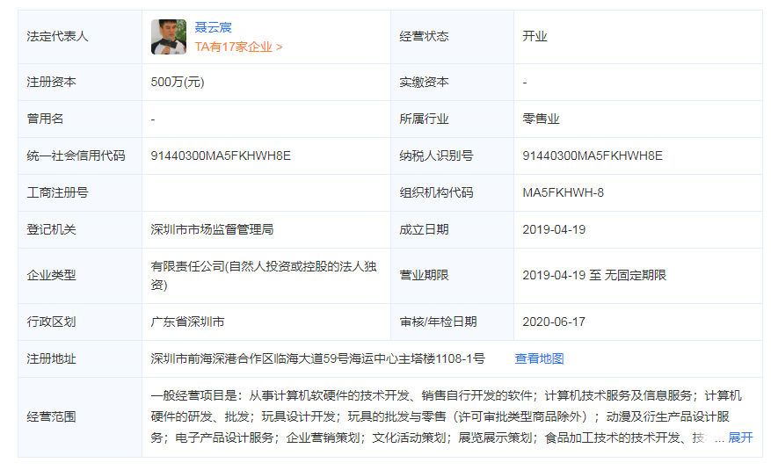Screen dimensions: 771x470
Task: Open the "TA有17家企业" companies link
Action: coord(238,47)
